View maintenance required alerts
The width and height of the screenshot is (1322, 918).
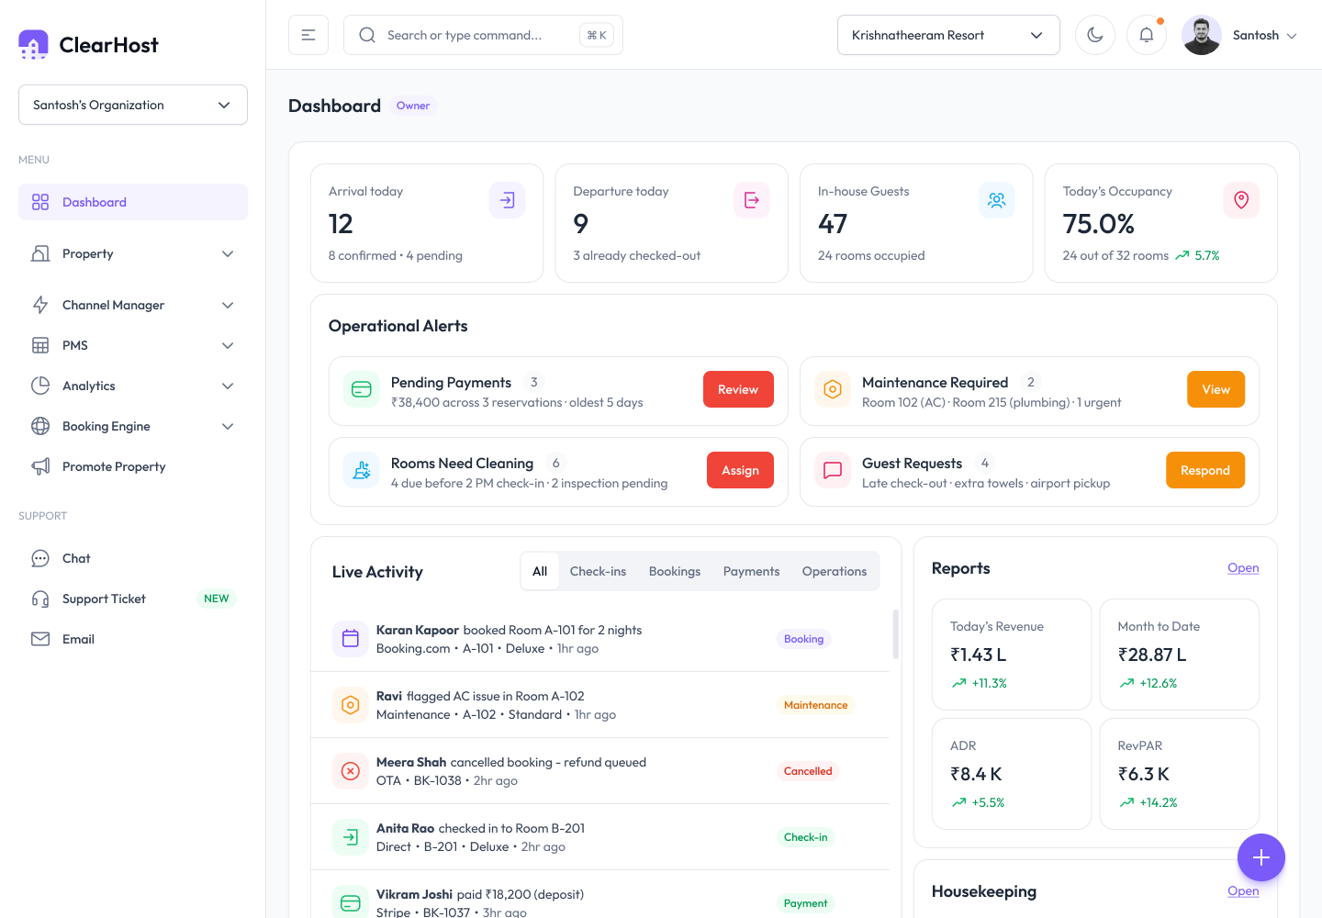click(x=1216, y=389)
